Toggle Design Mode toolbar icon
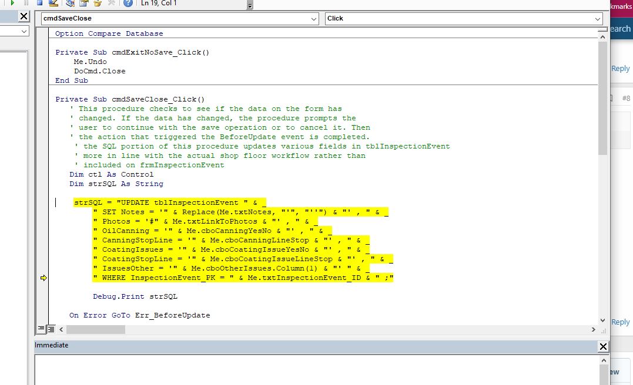 (x=53, y=3)
